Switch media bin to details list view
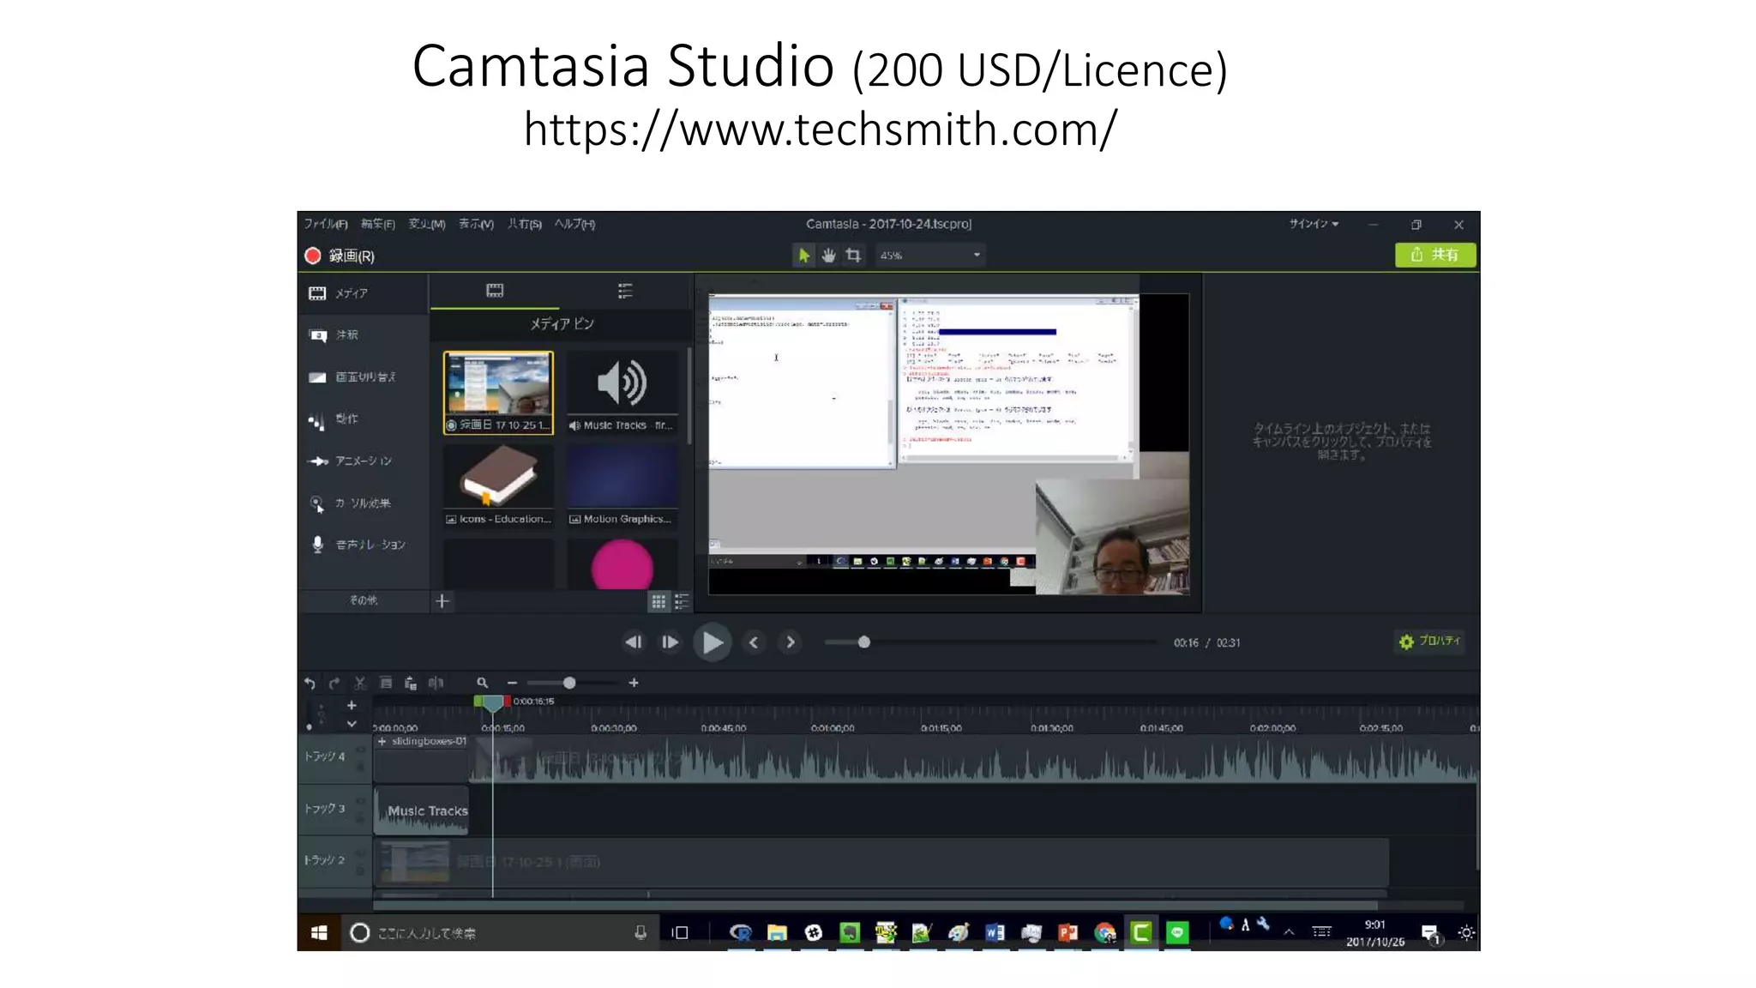 click(682, 602)
